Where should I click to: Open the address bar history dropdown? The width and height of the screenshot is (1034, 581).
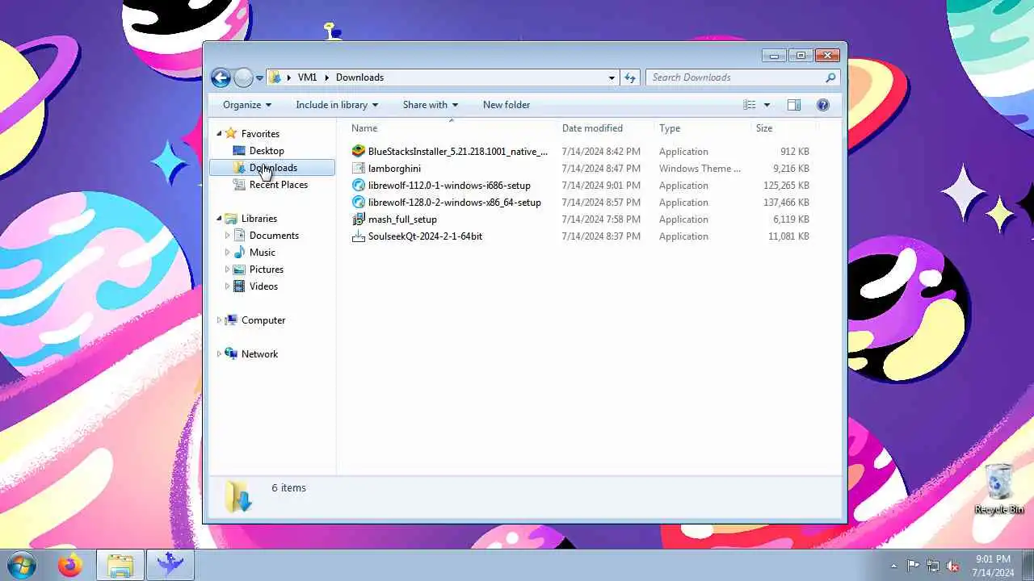[x=612, y=77]
